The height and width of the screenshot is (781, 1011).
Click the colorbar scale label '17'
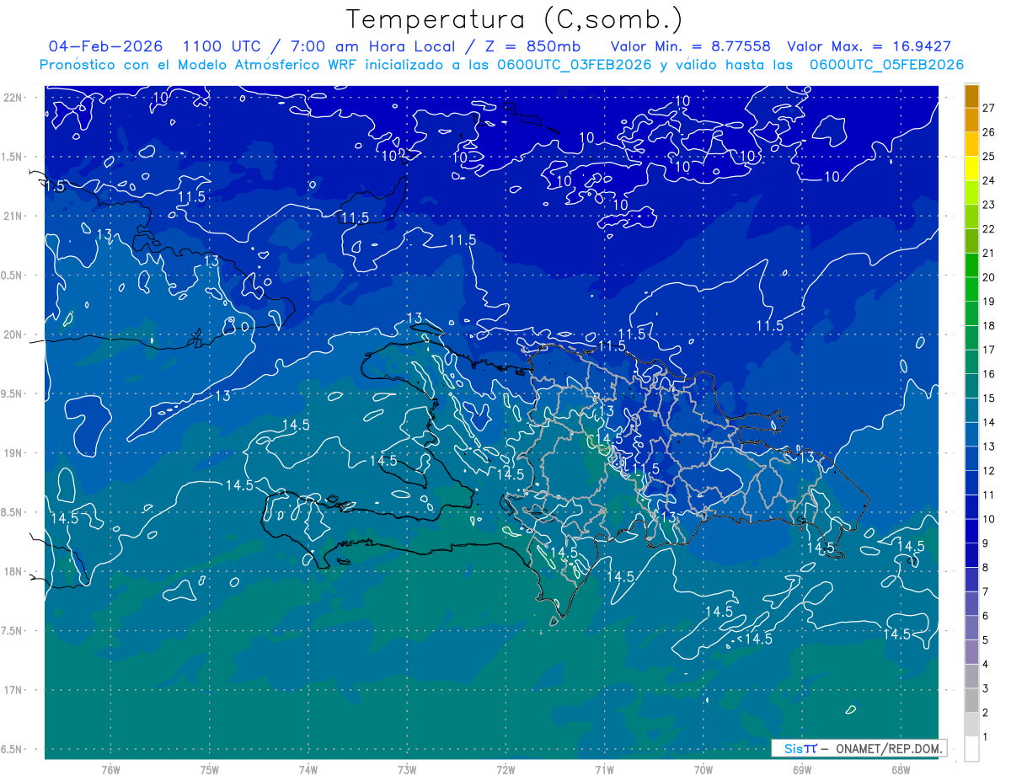coord(989,350)
